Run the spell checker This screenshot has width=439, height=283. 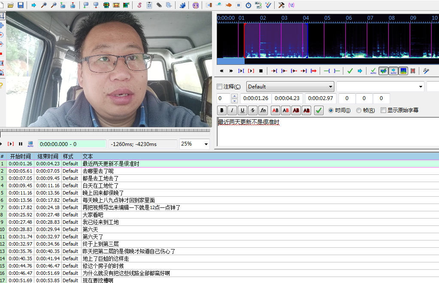coord(268,5)
